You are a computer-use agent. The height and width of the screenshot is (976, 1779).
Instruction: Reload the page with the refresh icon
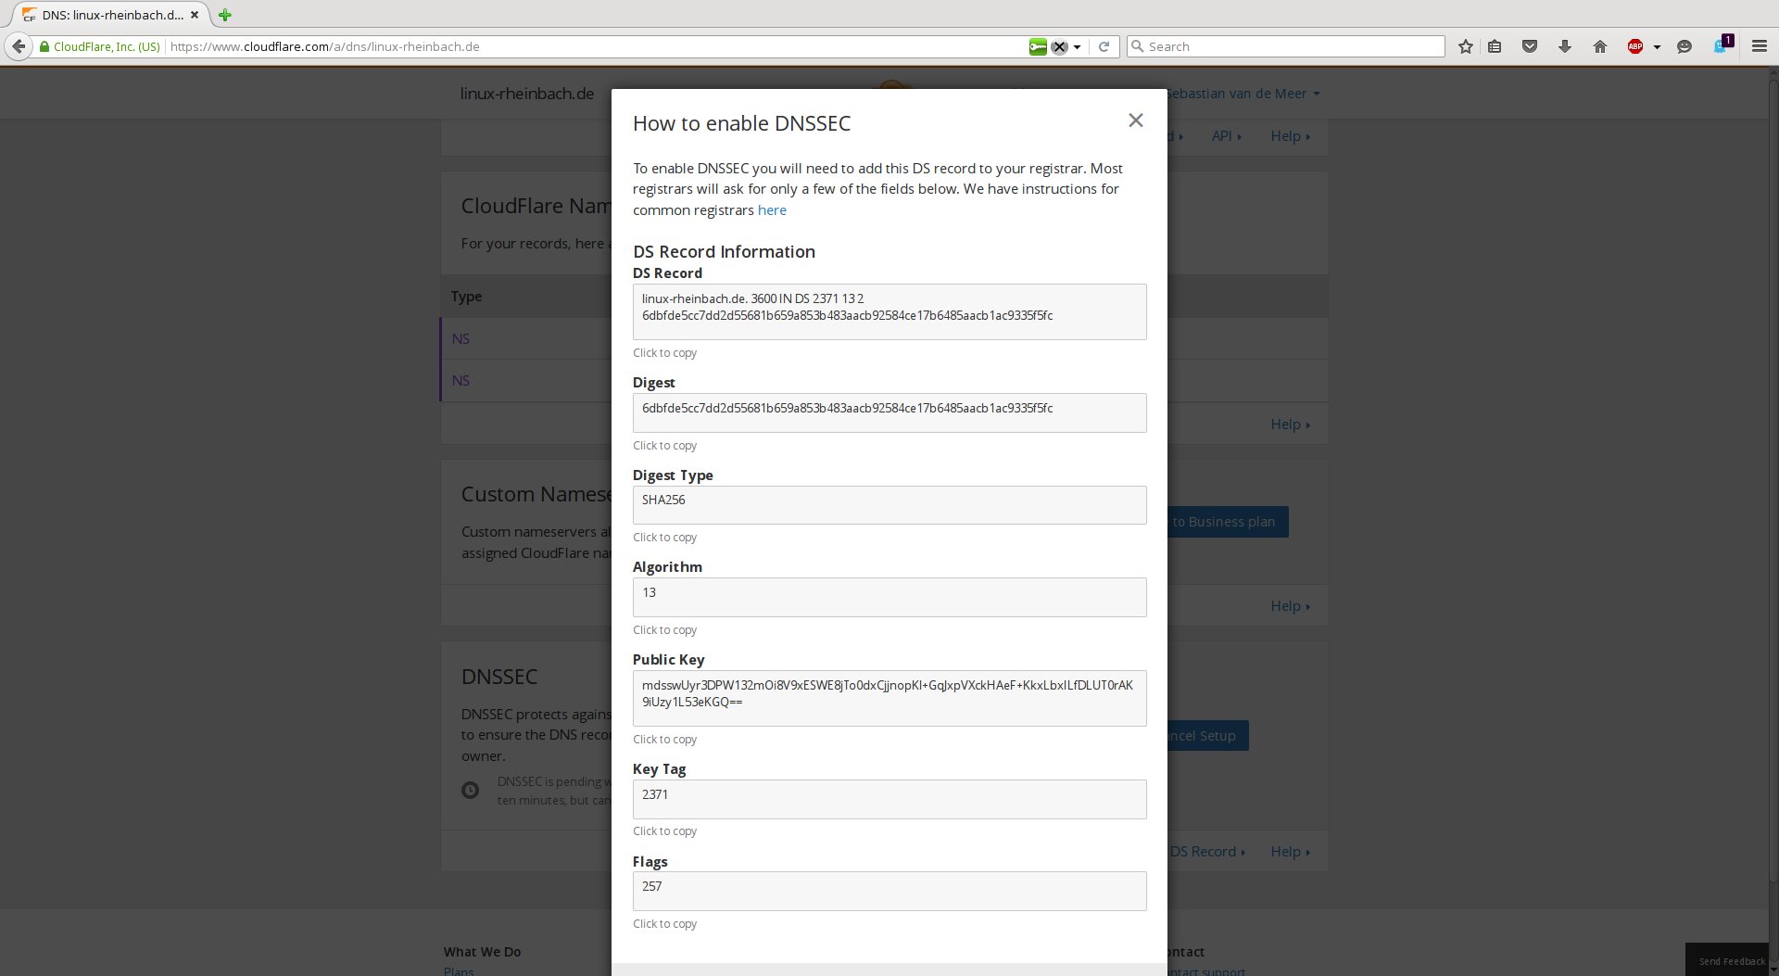1104,46
